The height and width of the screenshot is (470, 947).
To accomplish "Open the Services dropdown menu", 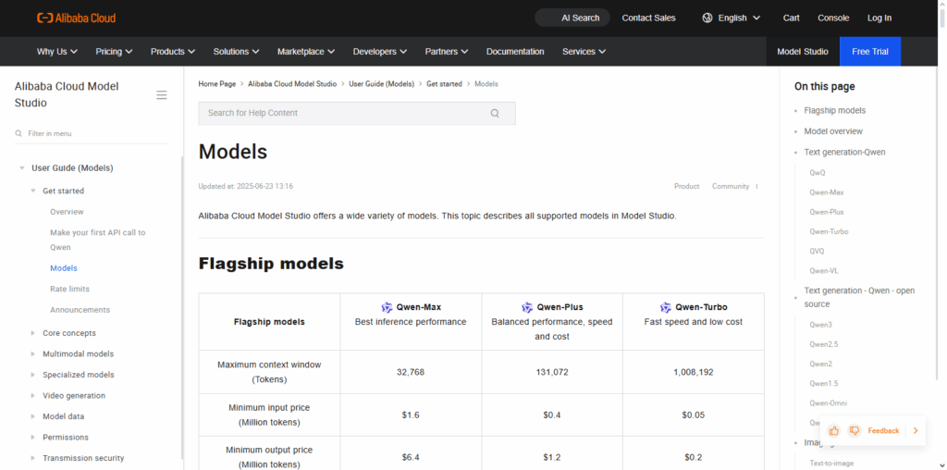I will pyautogui.click(x=584, y=52).
